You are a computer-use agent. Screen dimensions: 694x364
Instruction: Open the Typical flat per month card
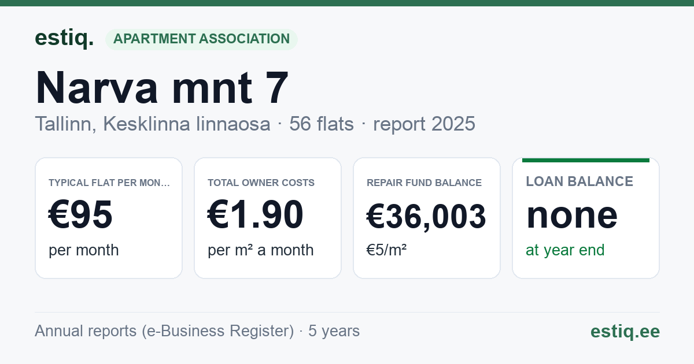(x=109, y=218)
